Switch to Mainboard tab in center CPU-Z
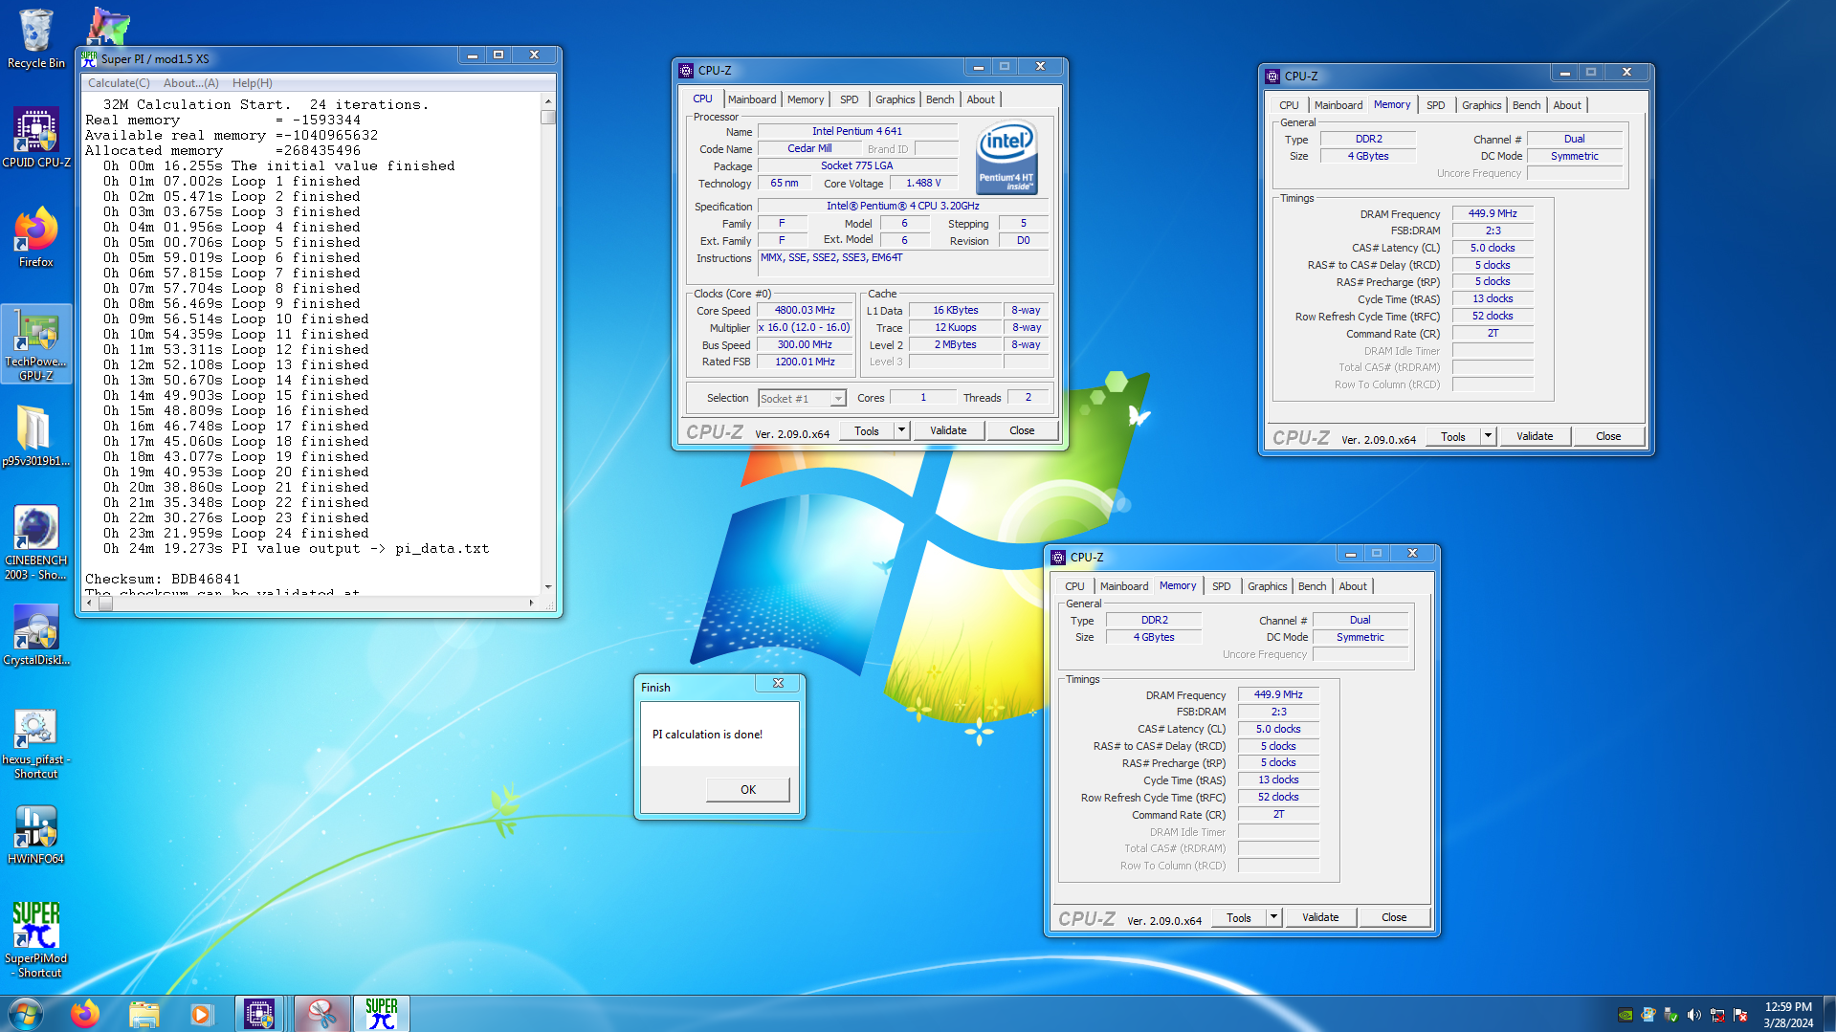1836x1032 pixels. click(752, 99)
